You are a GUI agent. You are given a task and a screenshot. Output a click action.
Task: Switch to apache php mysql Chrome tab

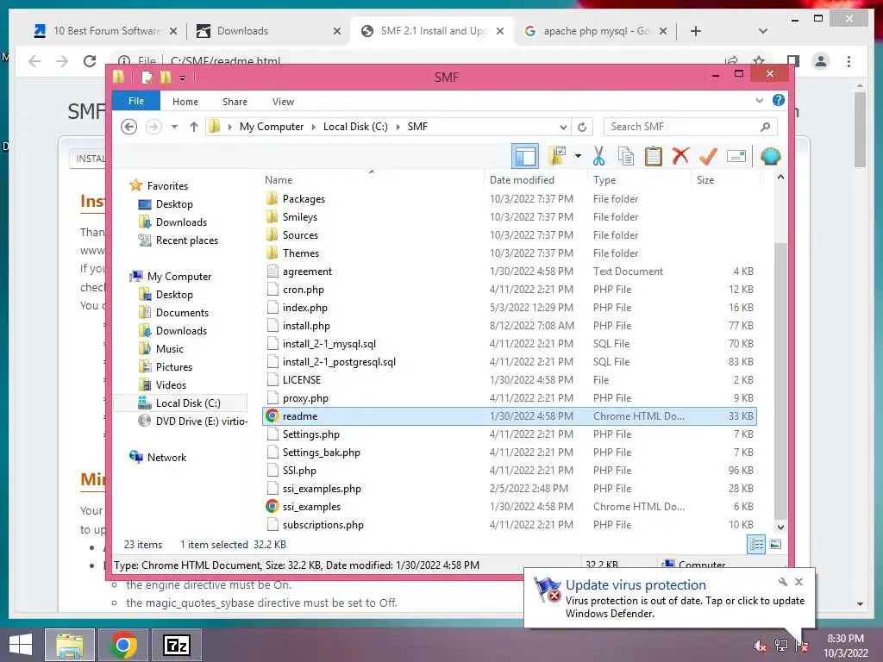pyautogui.click(x=596, y=31)
